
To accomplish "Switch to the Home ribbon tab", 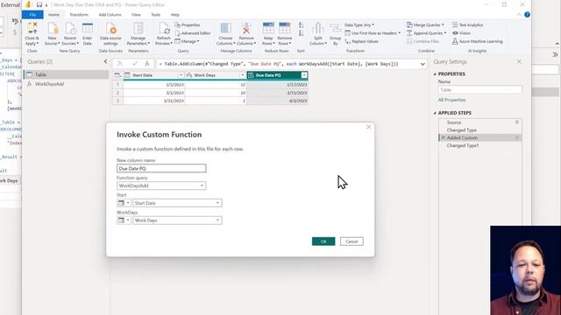I will [x=53, y=15].
